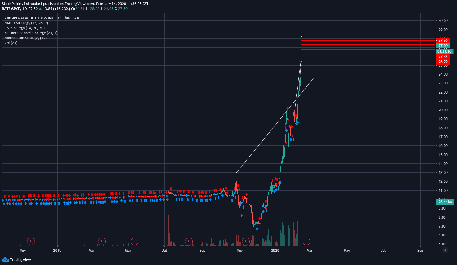Click the 30.00 price axis value
The image size is (457, 265).
click(x=443, y=21)
